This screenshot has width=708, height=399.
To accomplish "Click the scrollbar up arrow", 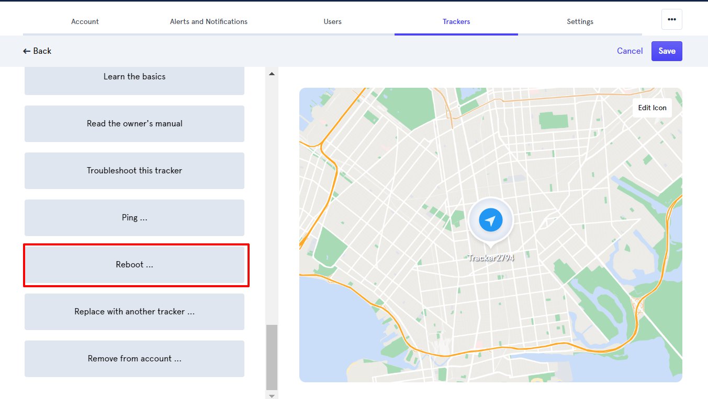I will pyautogui.click(x=272, y=74).
